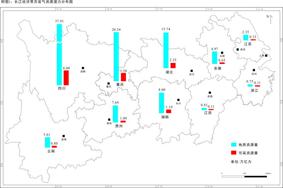Click the map scale bar
This screenshot has width=283, height=188.
coord(244,176)
